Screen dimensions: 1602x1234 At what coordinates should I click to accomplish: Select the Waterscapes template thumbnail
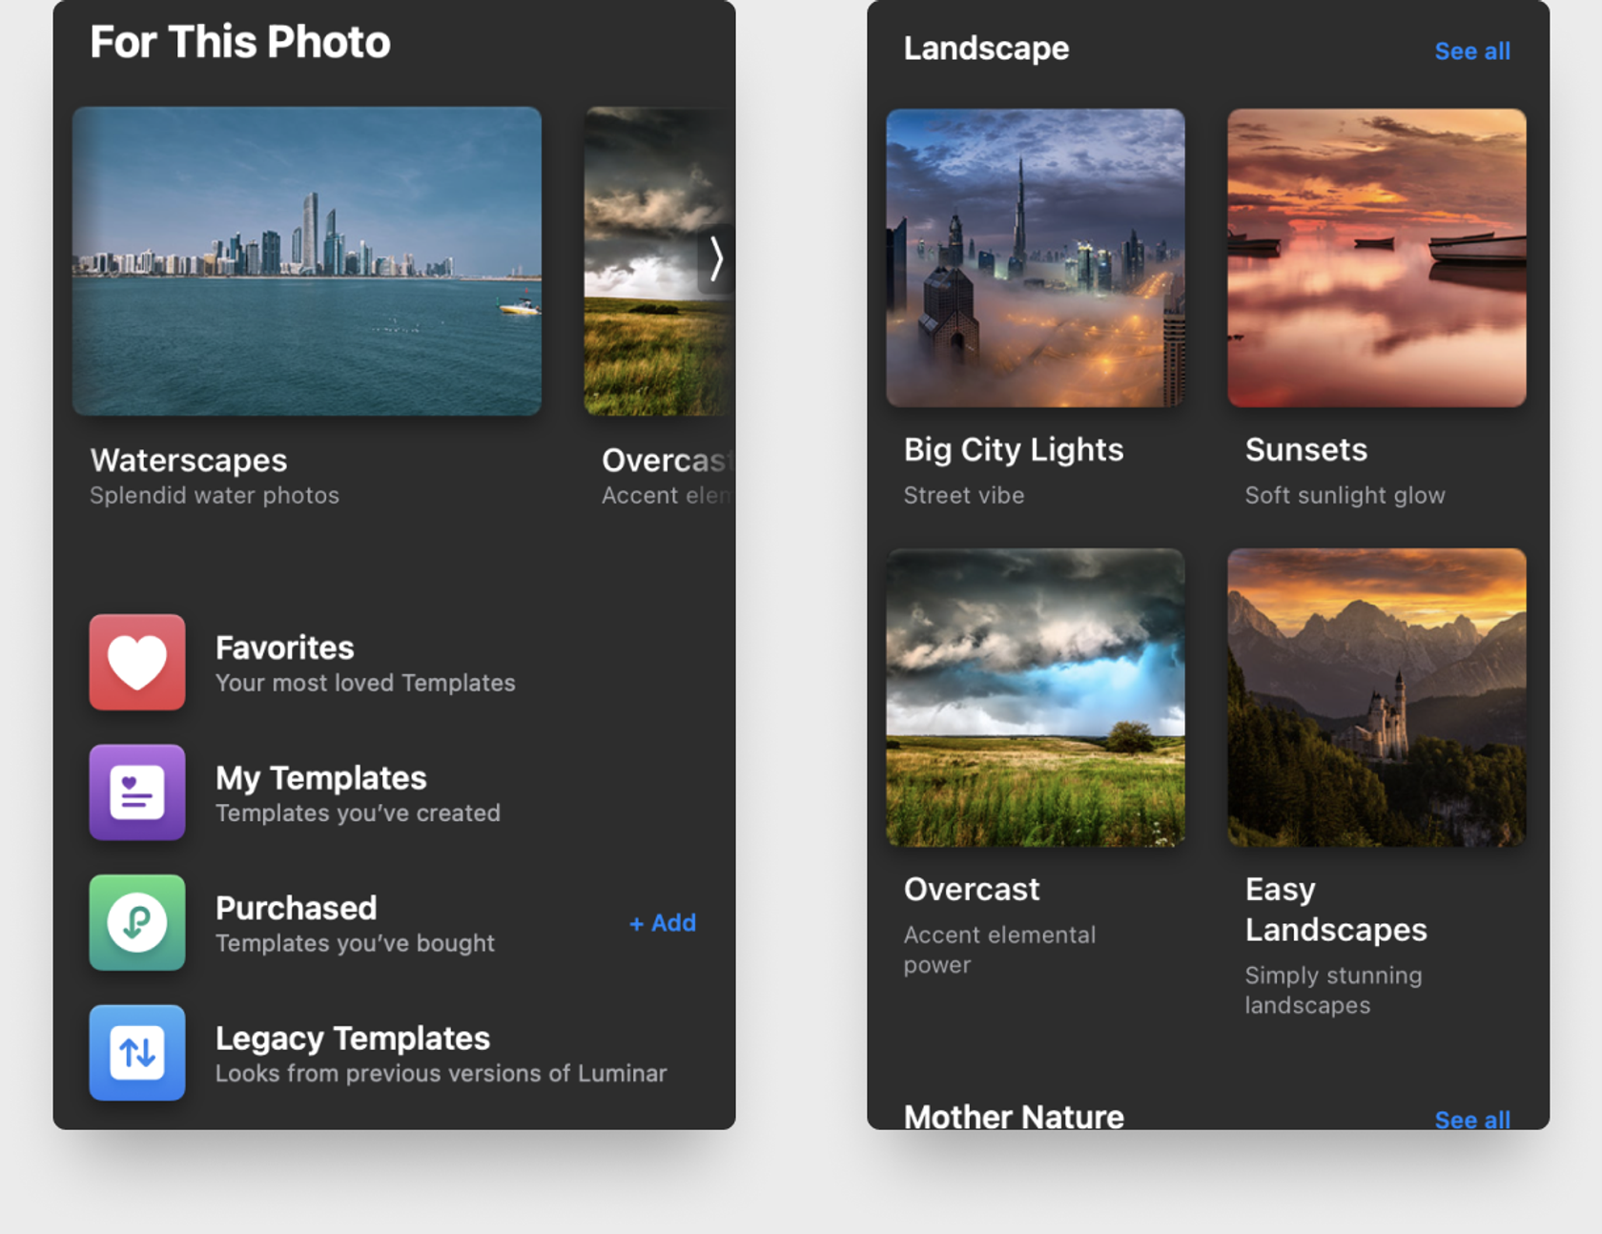[306, 259]
